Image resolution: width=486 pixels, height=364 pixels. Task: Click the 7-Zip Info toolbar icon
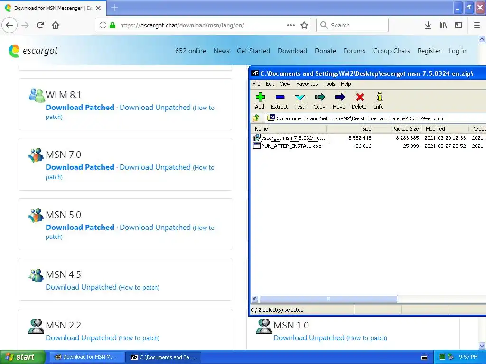(x=379, y=97)
